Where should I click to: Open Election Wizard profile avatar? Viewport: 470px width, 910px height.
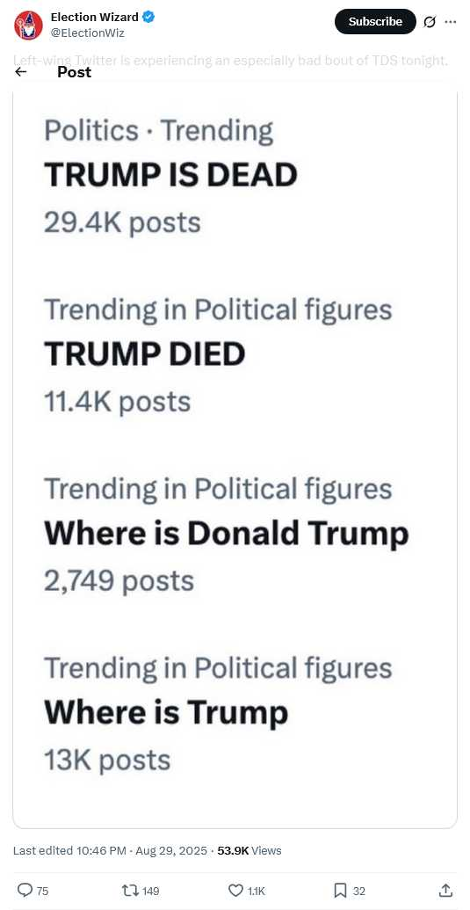click(28, 25)
